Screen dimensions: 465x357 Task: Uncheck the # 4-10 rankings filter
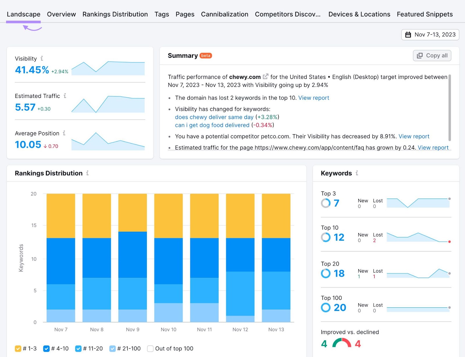coord(46,348)
